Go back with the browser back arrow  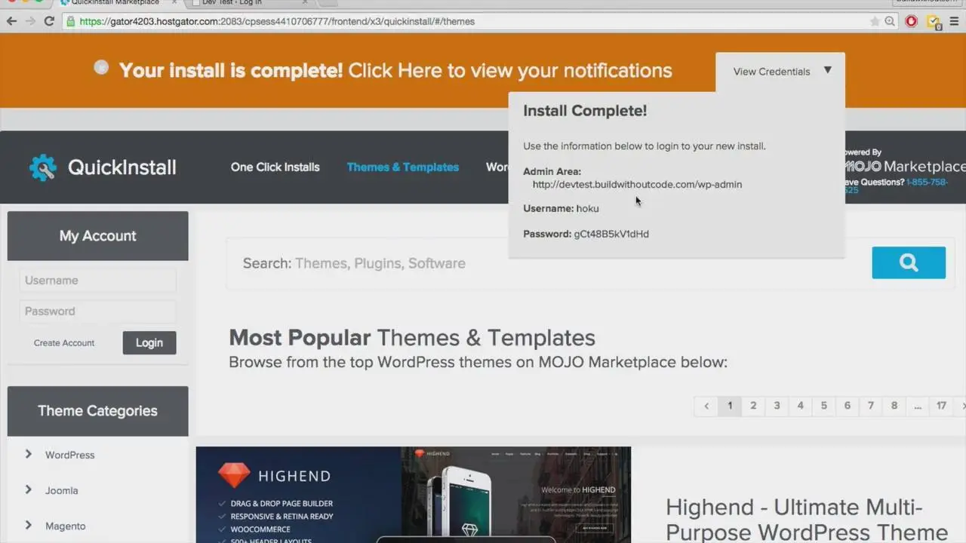(x=11, y=21)
